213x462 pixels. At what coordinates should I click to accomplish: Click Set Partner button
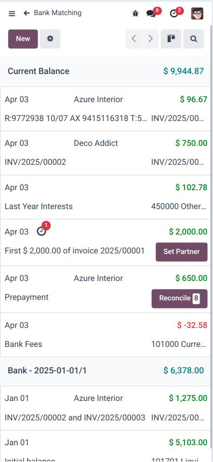182,252
